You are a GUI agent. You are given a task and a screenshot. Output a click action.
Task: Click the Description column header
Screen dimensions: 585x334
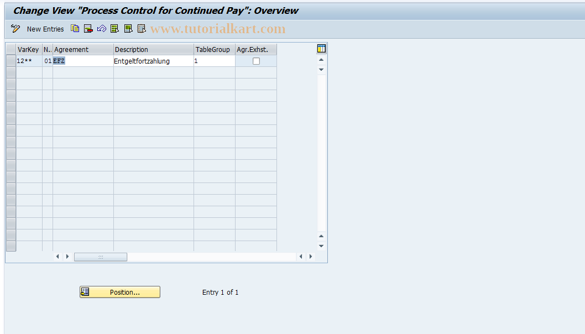153,49
